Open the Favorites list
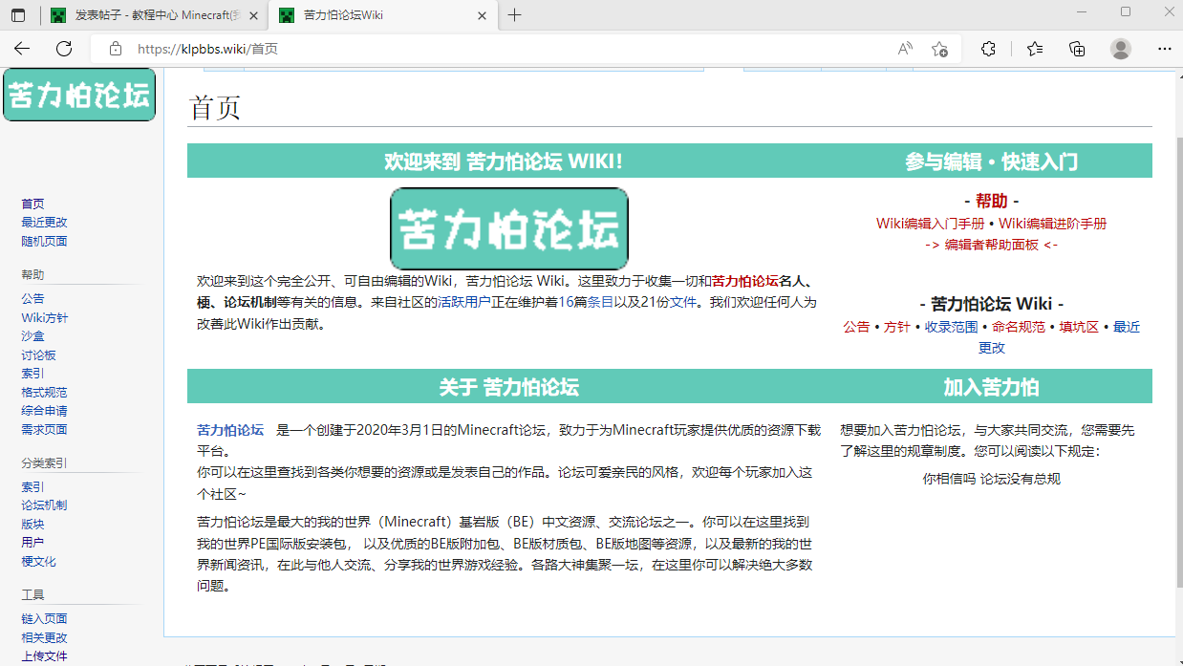The image size is (1183, 666). pyautogui.click(x=1035, y=49)
